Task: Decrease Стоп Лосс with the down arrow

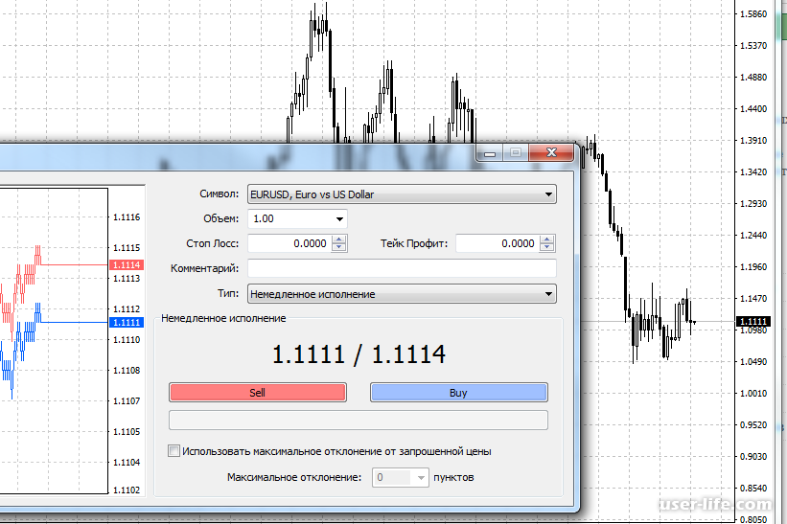Action: tap(339, 248)
